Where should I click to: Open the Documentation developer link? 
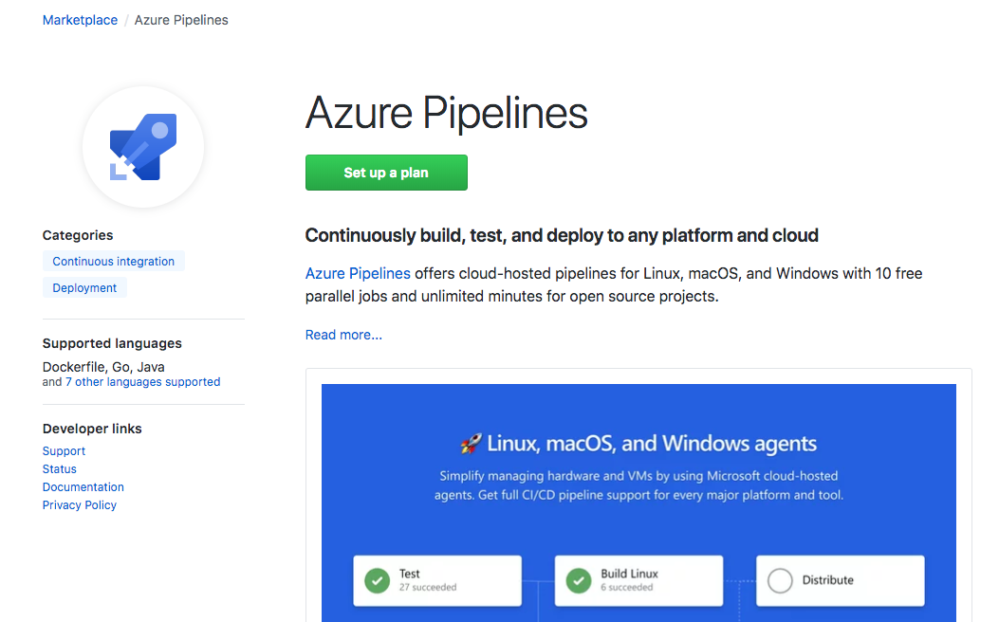83,487
